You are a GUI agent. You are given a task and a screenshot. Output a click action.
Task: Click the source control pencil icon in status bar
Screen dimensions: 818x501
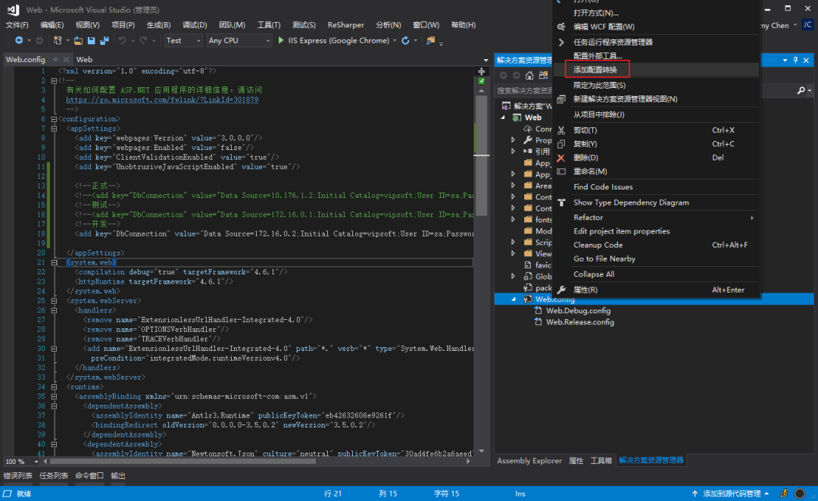tap(784, 493)
